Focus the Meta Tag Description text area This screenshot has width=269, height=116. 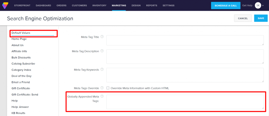[x=185, y=56]
